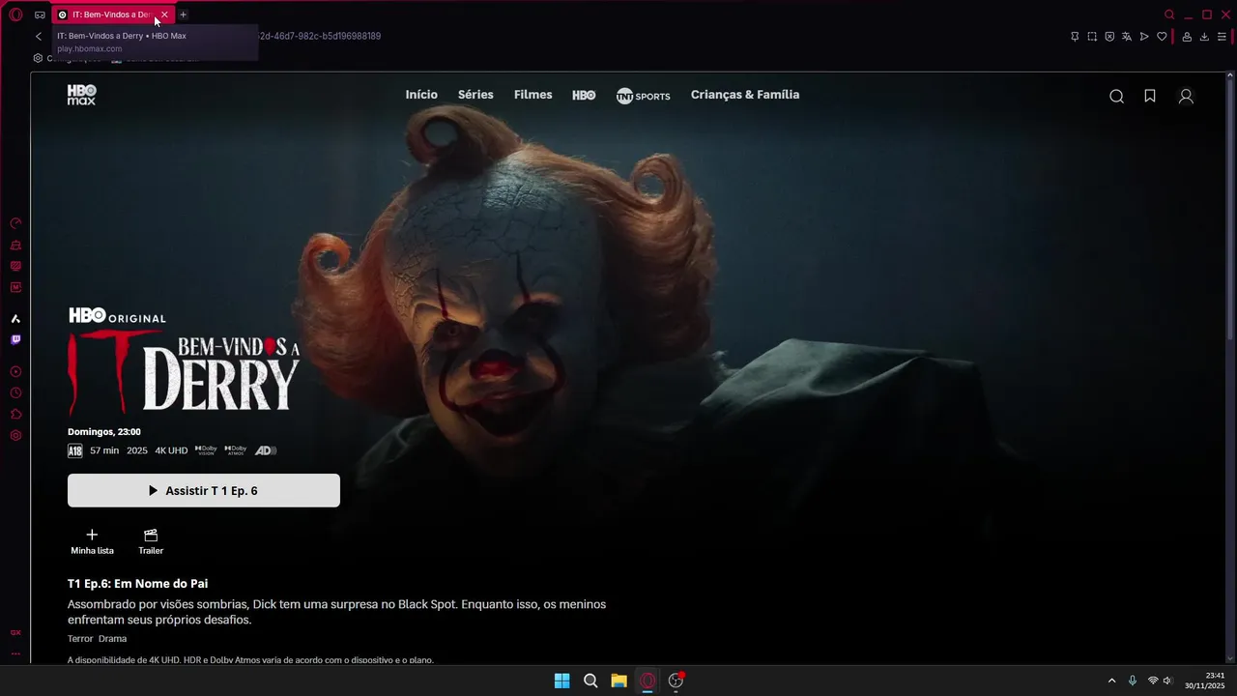Open the ad blocker shield icon
1237x696 pixels.
click(1109, 37)
